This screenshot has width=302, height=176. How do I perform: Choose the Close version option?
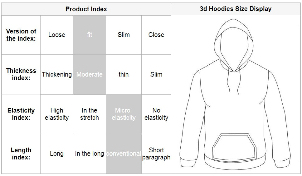[x=156, y=35]
